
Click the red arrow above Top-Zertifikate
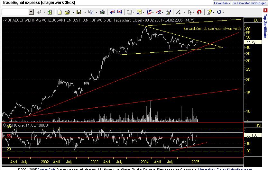click(265, 10)
